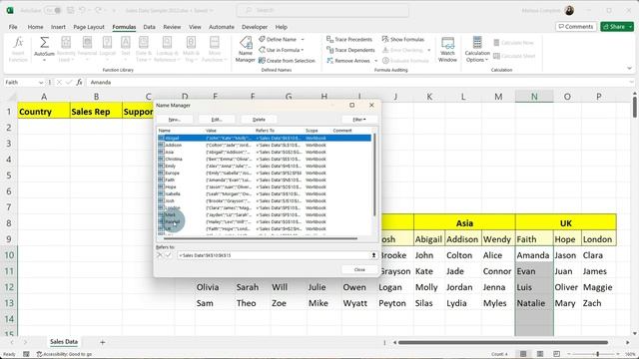The image size is (639, 359).
Task: Open the AutoSum dropdown arrow
Action: [44, 60]
